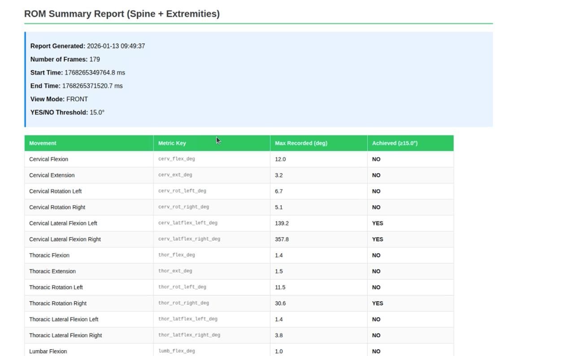574x356 pixels.
Task: Click the Start Time value in milliseconds
Action: pyautogui.click(x=95, y=72)
